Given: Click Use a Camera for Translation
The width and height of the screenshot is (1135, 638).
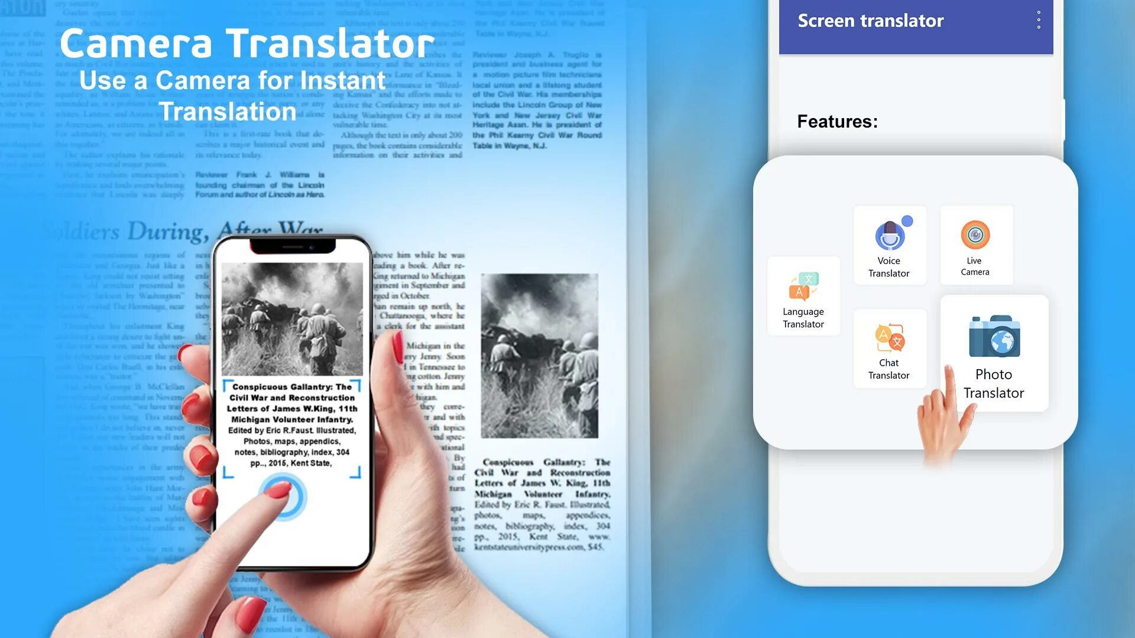Looking at the screenshot, I should coord(234,93).
